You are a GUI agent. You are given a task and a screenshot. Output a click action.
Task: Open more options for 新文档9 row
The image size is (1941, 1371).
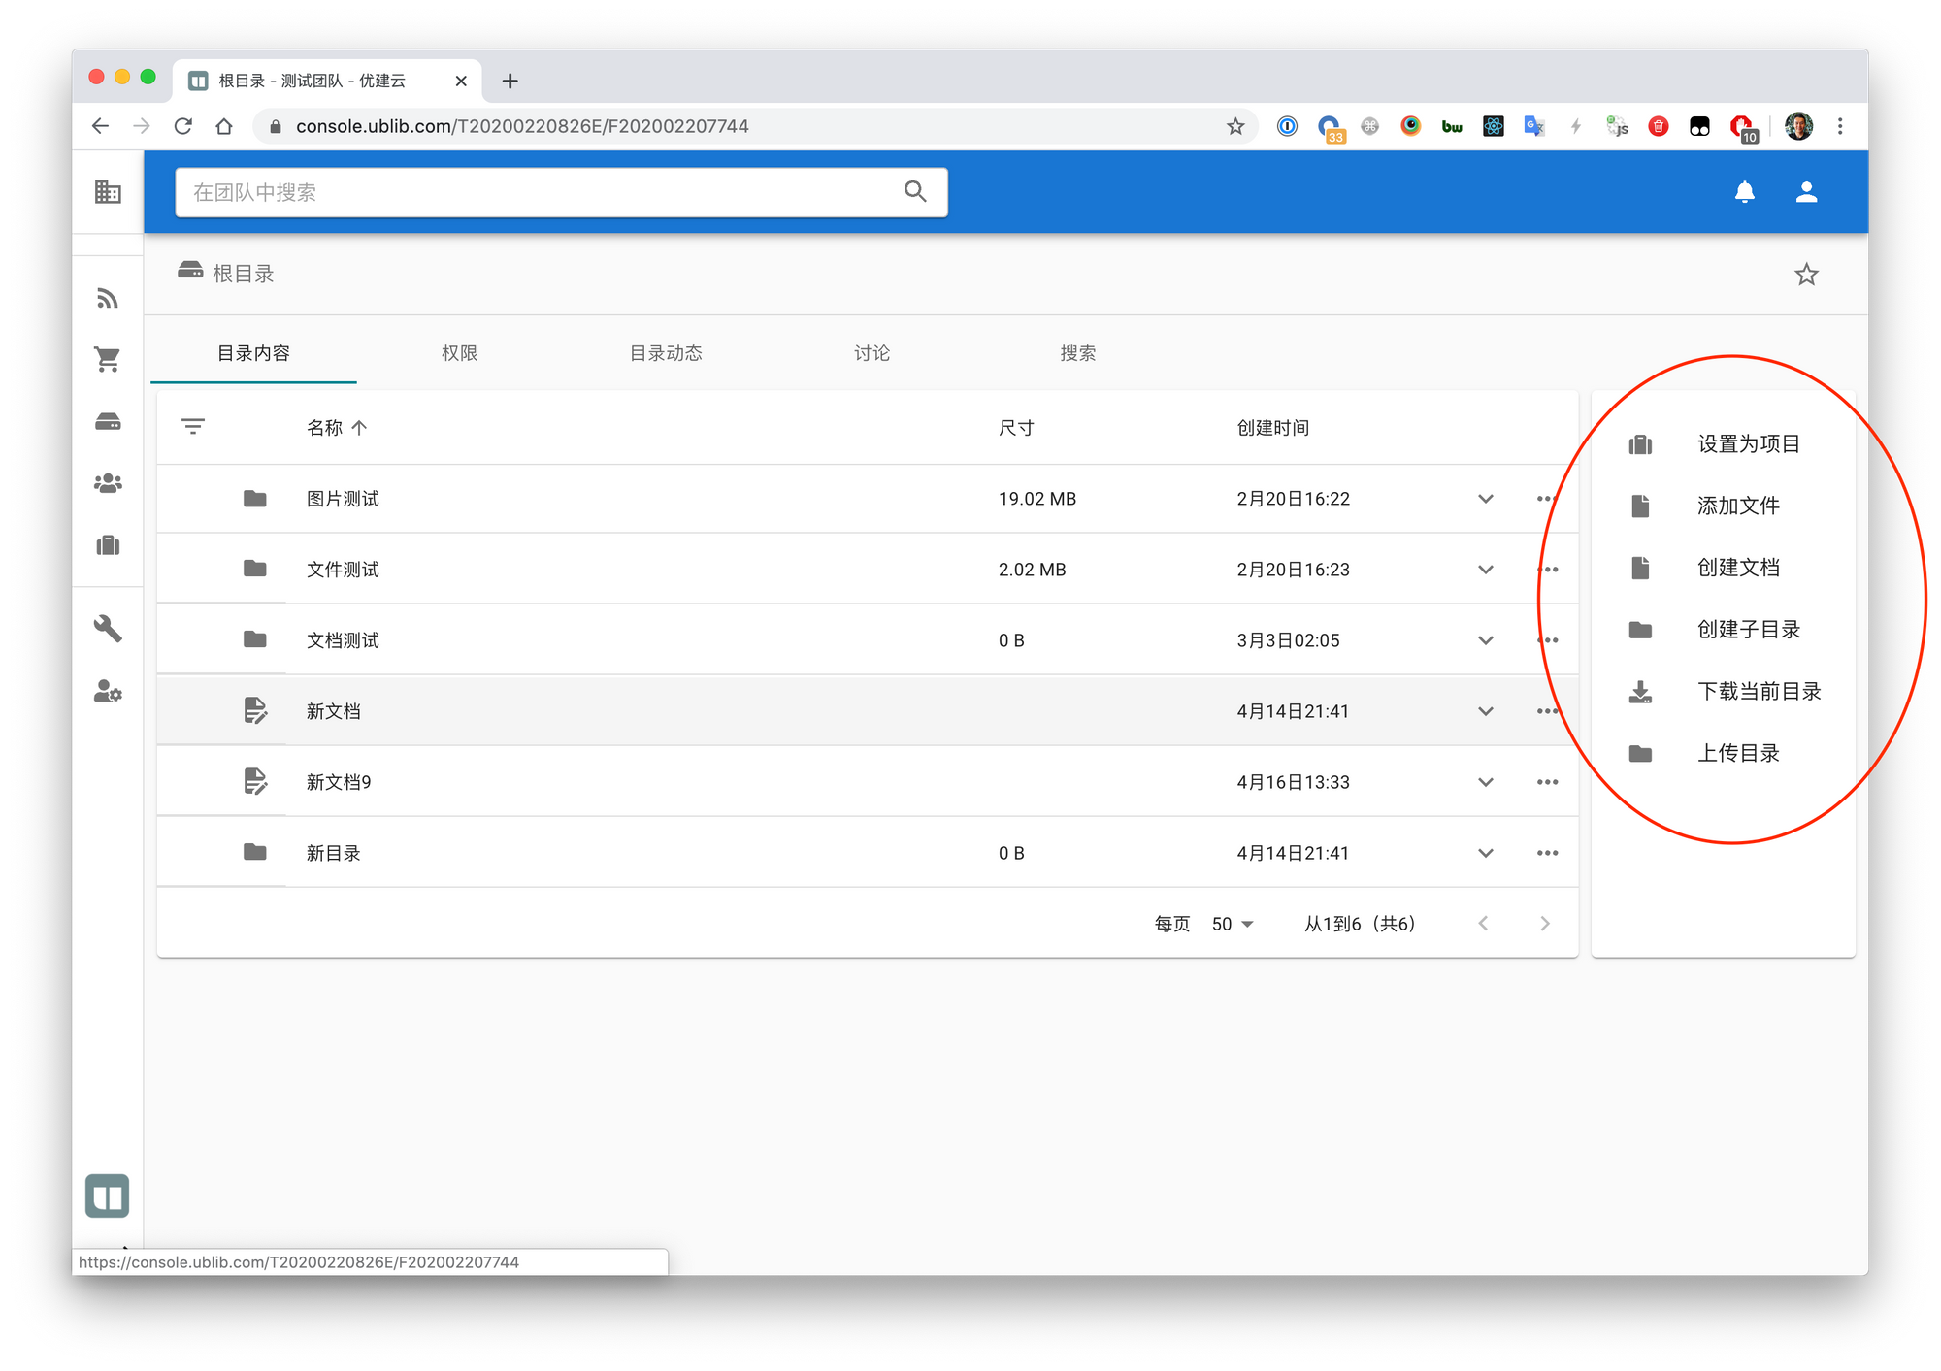[x=1547, y=782]
